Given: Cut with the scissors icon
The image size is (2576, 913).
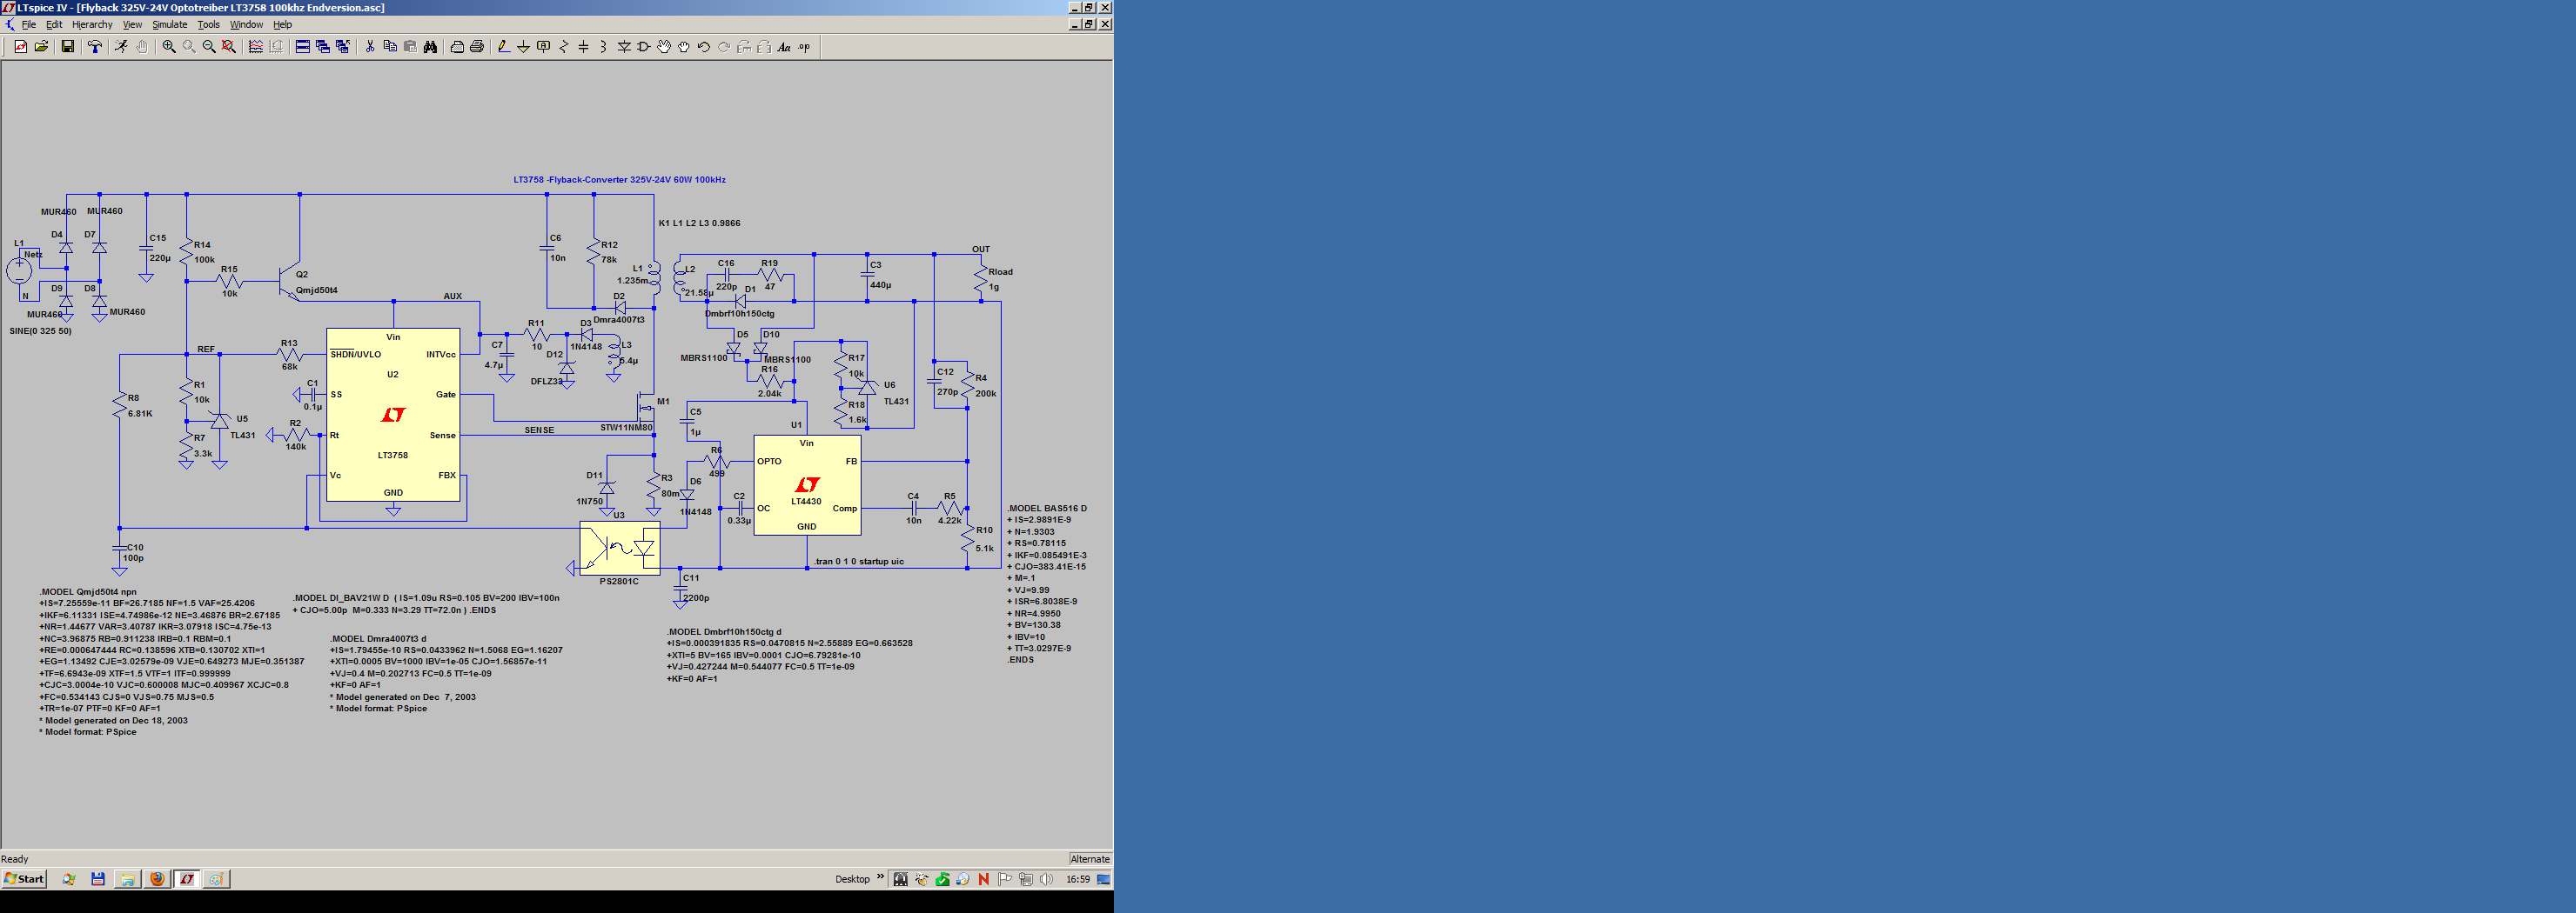Looking at the screenshot, I should pos(370,47).
